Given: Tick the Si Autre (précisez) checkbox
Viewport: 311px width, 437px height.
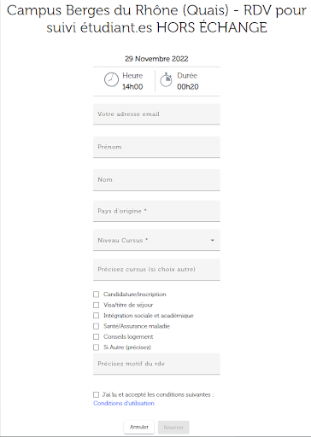Looking at the screenshot, I should 97,347.
